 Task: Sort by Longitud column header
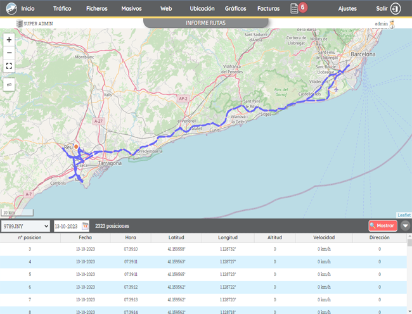(x=228, y=237)
